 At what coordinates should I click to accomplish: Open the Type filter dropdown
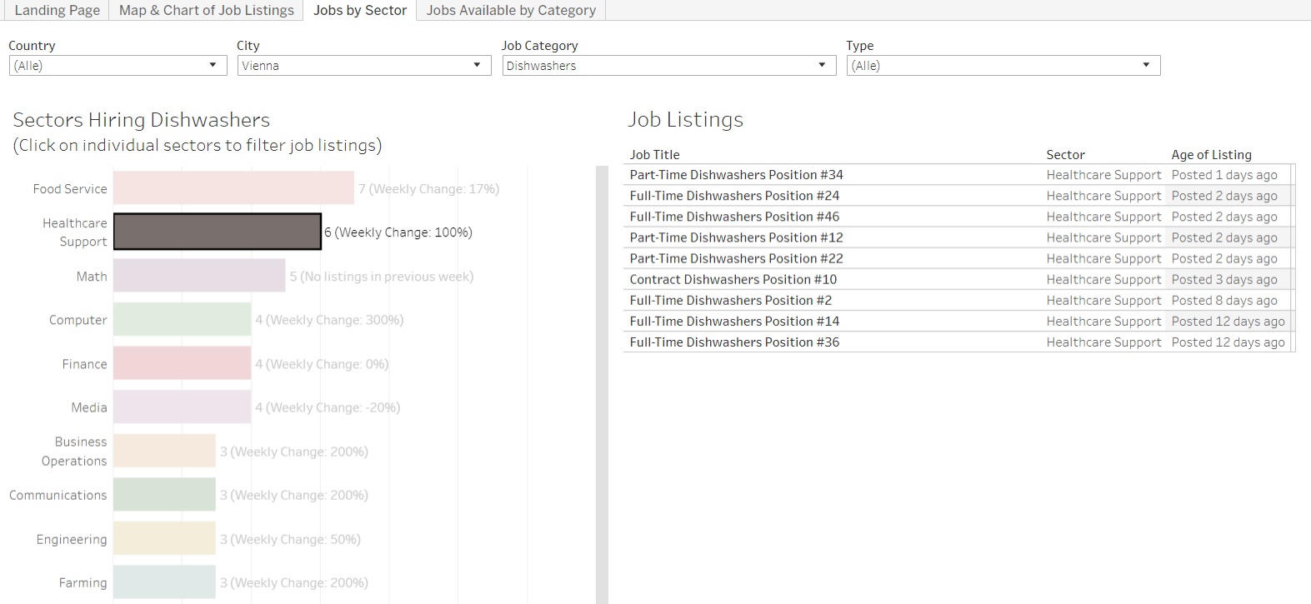coord(1003,66)
